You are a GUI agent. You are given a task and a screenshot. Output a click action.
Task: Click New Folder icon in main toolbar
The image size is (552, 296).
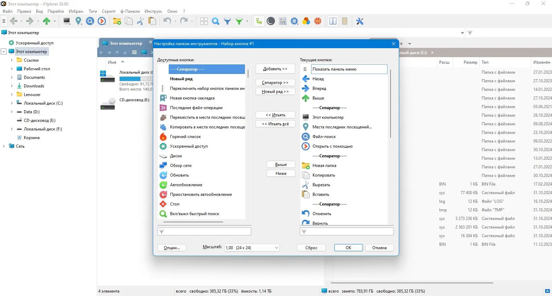tap(117, 21)
